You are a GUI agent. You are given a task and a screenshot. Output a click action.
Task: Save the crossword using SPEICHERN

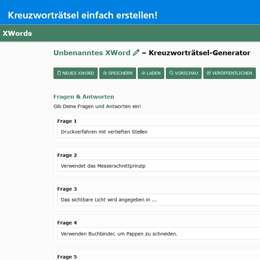[118, 73]
